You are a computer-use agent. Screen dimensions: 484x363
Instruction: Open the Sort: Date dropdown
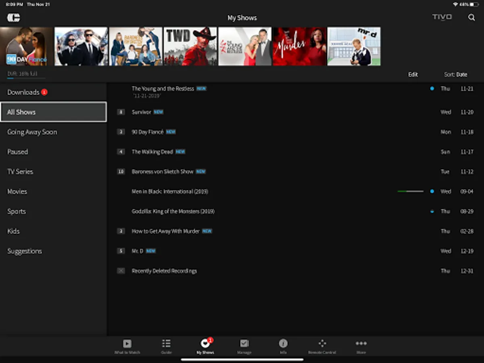455,75
